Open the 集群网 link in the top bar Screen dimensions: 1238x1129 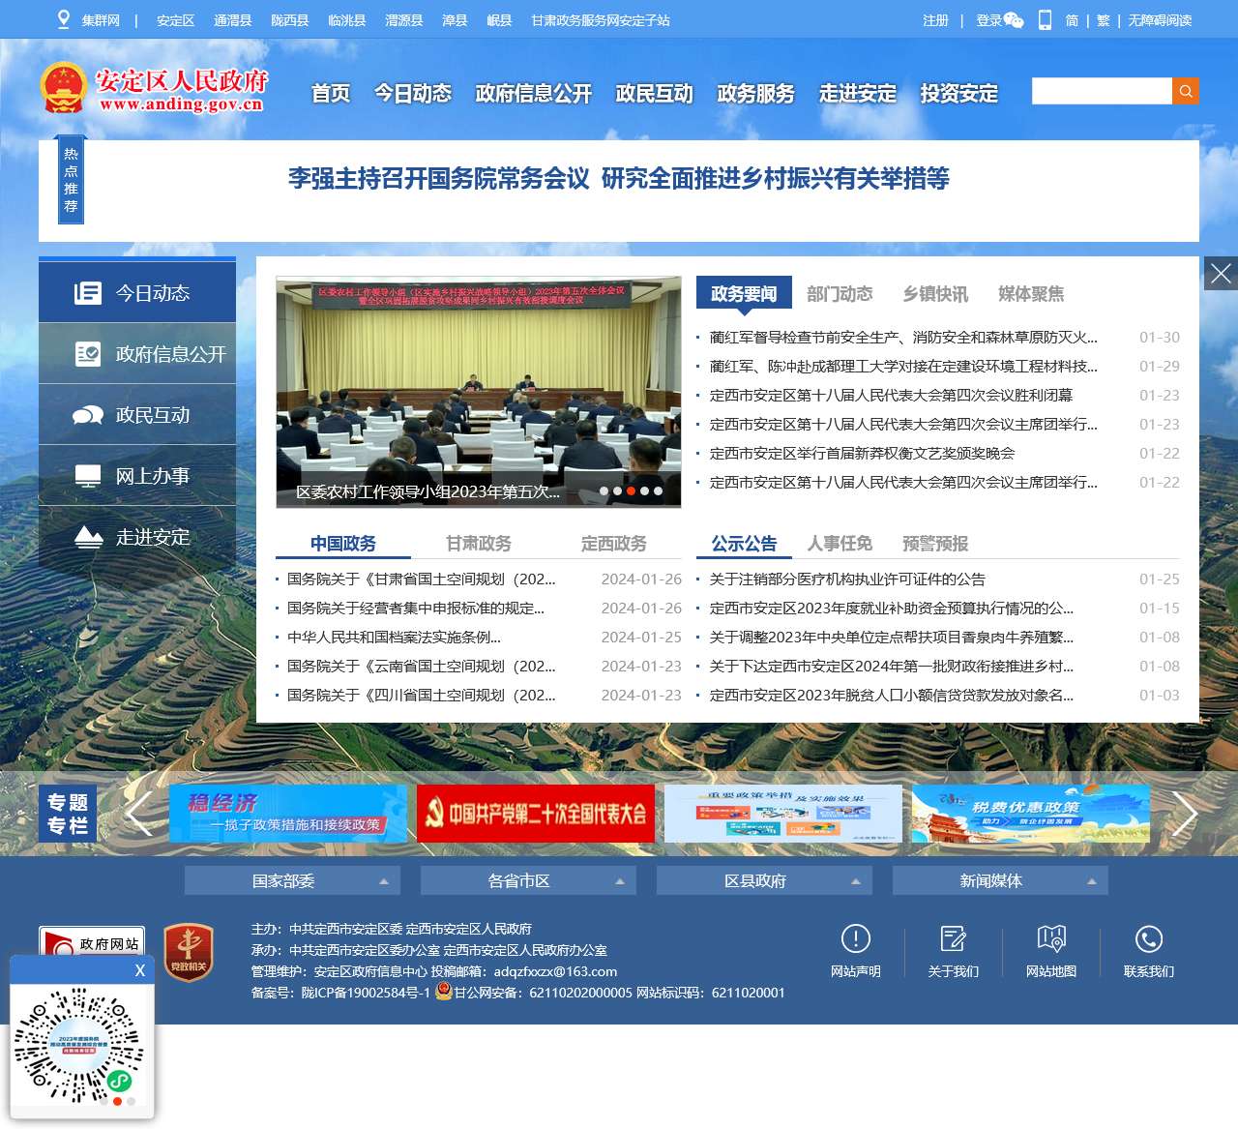pyautogui.click(x=101, y=20)
